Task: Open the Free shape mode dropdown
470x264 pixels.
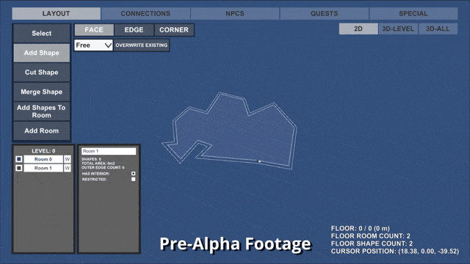Action: pyautogui.click(x=93, y=45)
